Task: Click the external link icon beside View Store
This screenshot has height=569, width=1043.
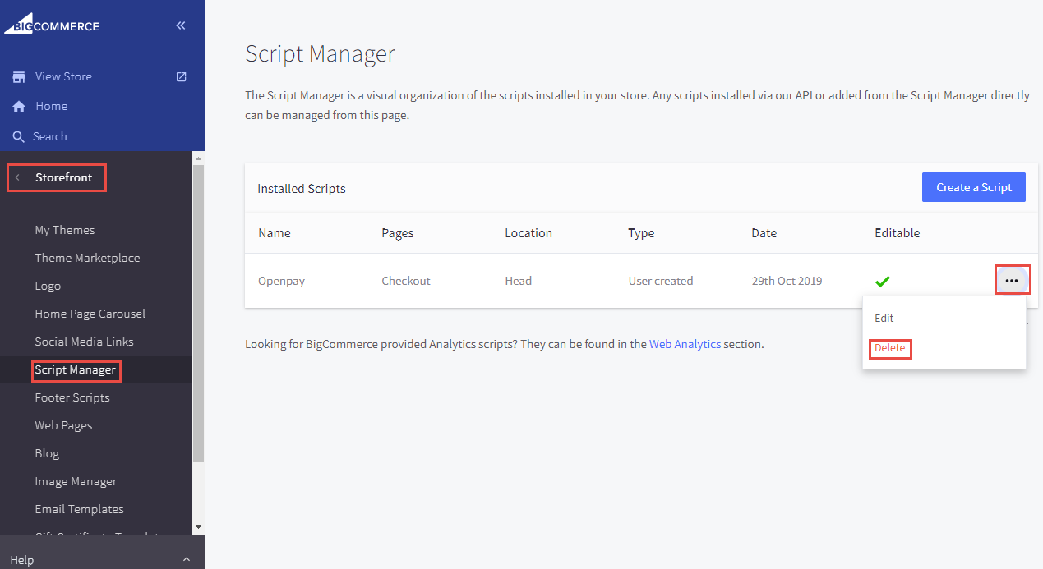Action: point(180,76)
